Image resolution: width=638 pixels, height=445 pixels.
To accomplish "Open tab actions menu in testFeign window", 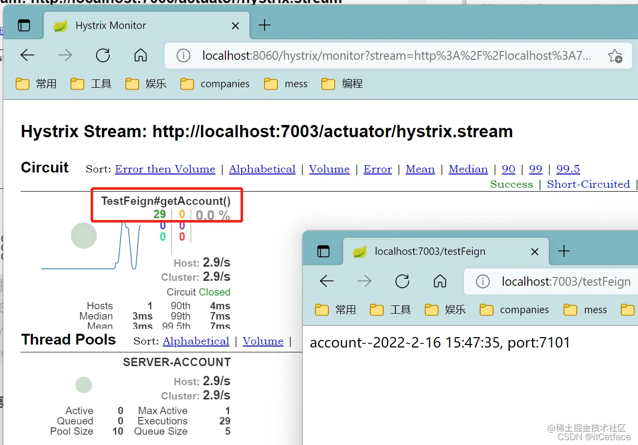I will click(323, 251).
